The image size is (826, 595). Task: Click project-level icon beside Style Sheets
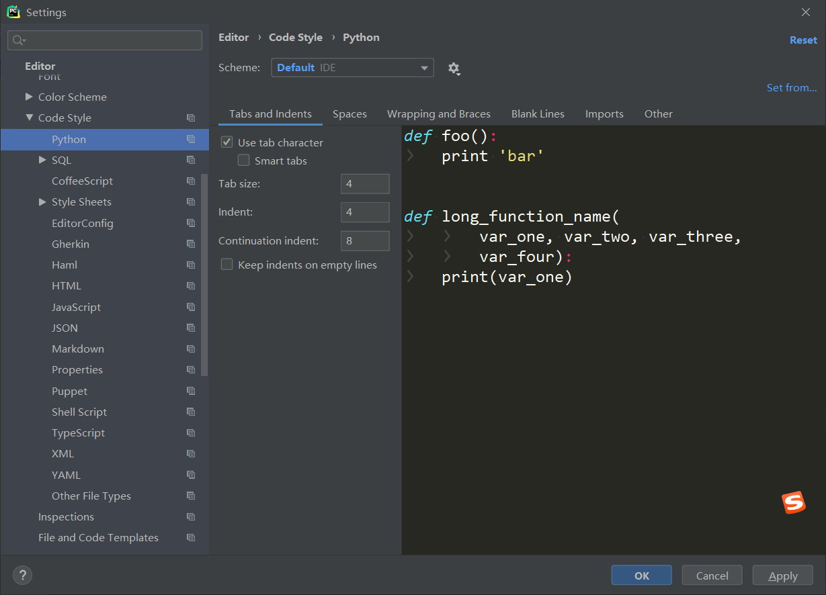tap(191, 202)
